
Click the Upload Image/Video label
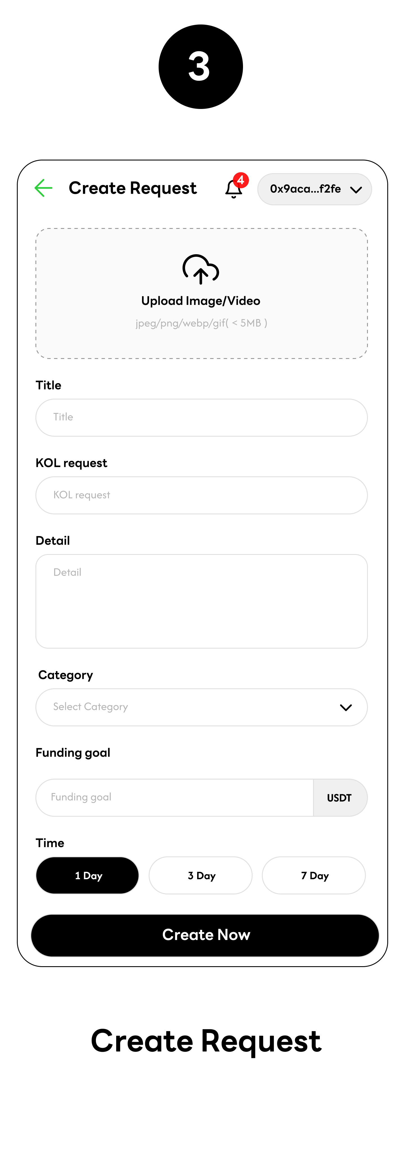pos(201,300)
